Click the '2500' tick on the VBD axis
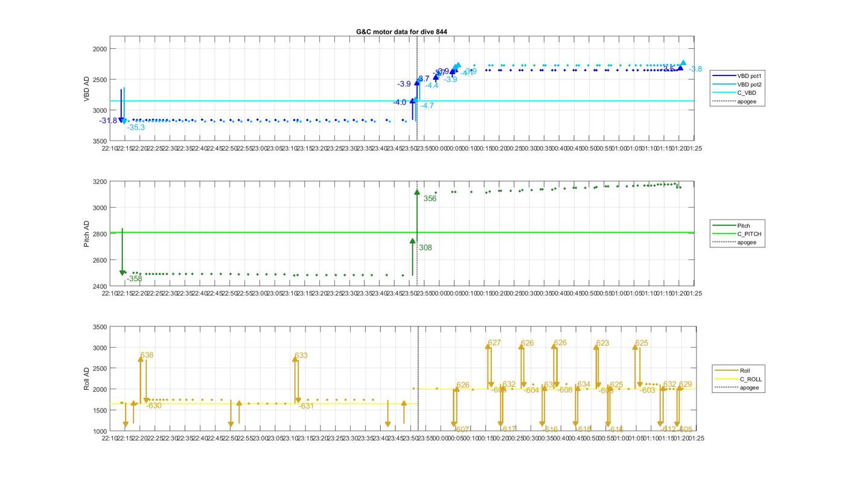This screenshot has width=845, height=484. click(100, 80)
